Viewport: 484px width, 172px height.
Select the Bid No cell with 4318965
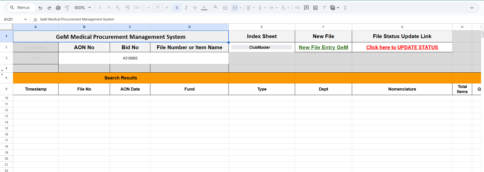click(130, 58)
